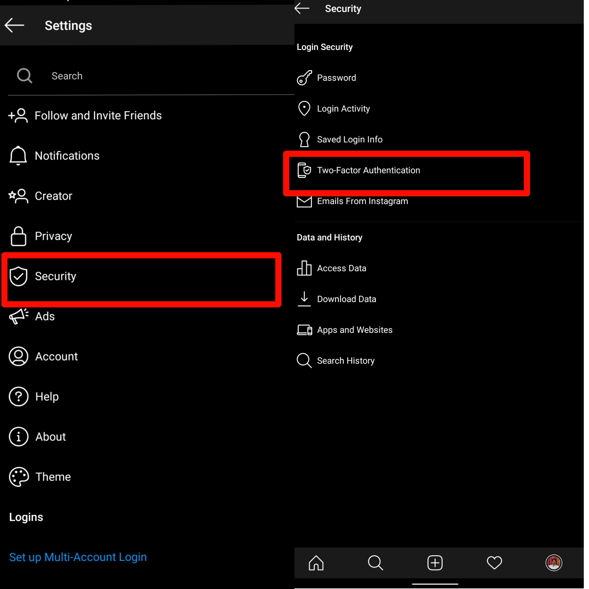The height and width of the screenshot is (589, 589).
Task: Go back from Settings screen
Action: [14, 25]
